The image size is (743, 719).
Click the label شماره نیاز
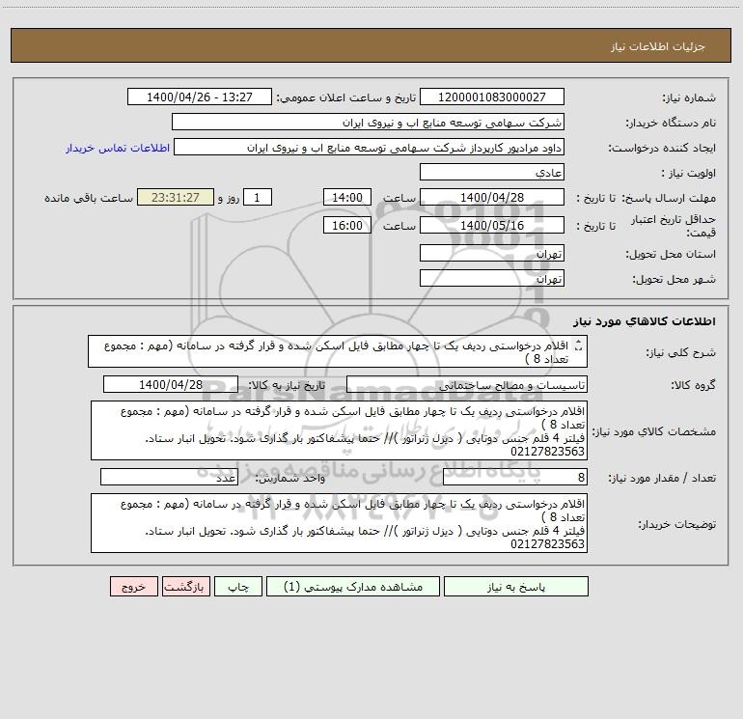pos(689,97)
